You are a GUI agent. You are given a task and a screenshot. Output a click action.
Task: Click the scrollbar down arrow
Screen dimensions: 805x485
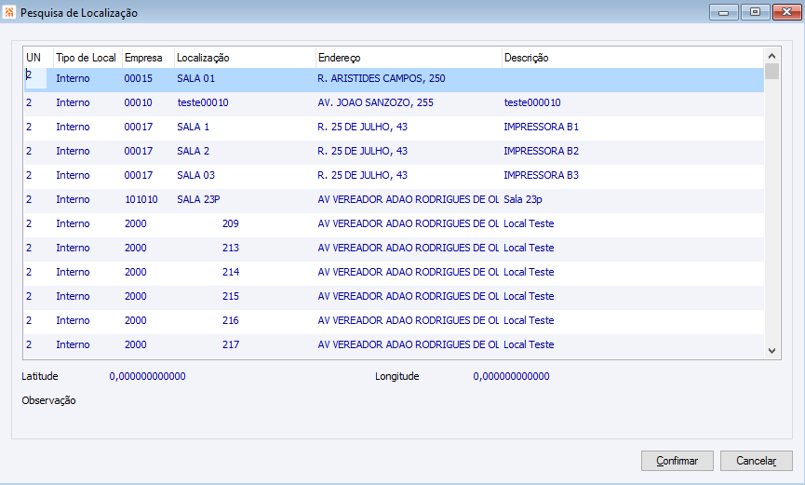point(771,350)
